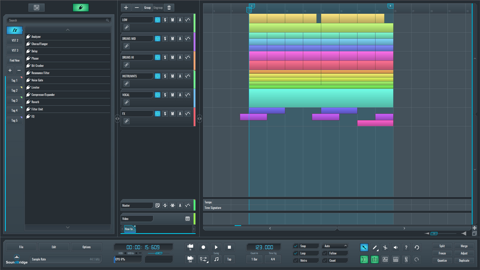480x270 pixels.
Task: Open the video track camera icon
Action: tap(187, 219)
